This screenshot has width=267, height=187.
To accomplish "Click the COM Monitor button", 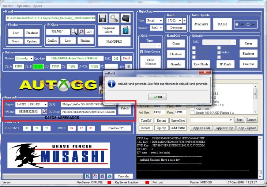I will [150, 62].
